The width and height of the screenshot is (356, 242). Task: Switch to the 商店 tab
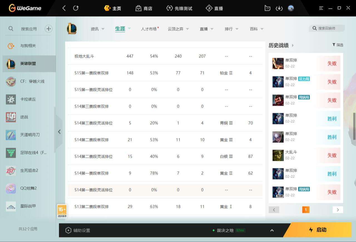[x=144, y=8]
